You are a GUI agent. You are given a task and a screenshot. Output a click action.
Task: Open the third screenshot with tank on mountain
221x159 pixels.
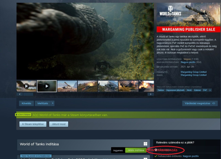coord(67,86)
